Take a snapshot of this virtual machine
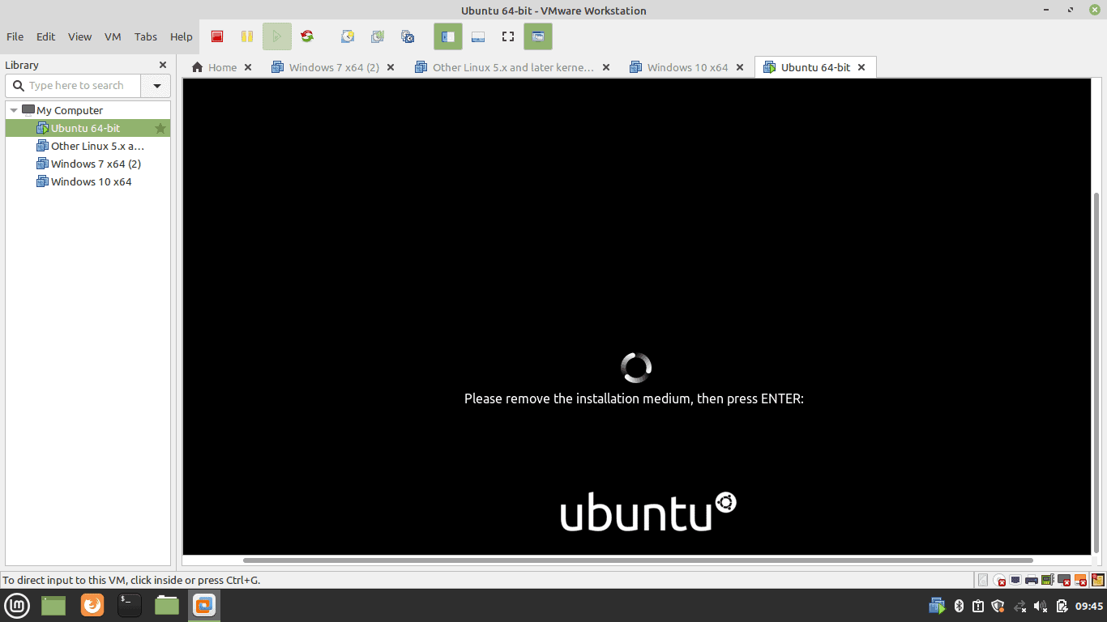 click(348, 36)
